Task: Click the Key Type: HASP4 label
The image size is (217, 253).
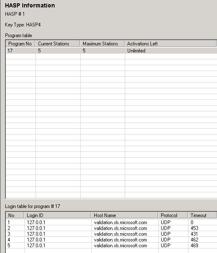Action: 23,25
